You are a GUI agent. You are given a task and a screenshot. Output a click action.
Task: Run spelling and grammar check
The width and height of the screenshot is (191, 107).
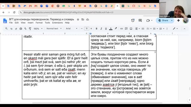coord(25,29)
